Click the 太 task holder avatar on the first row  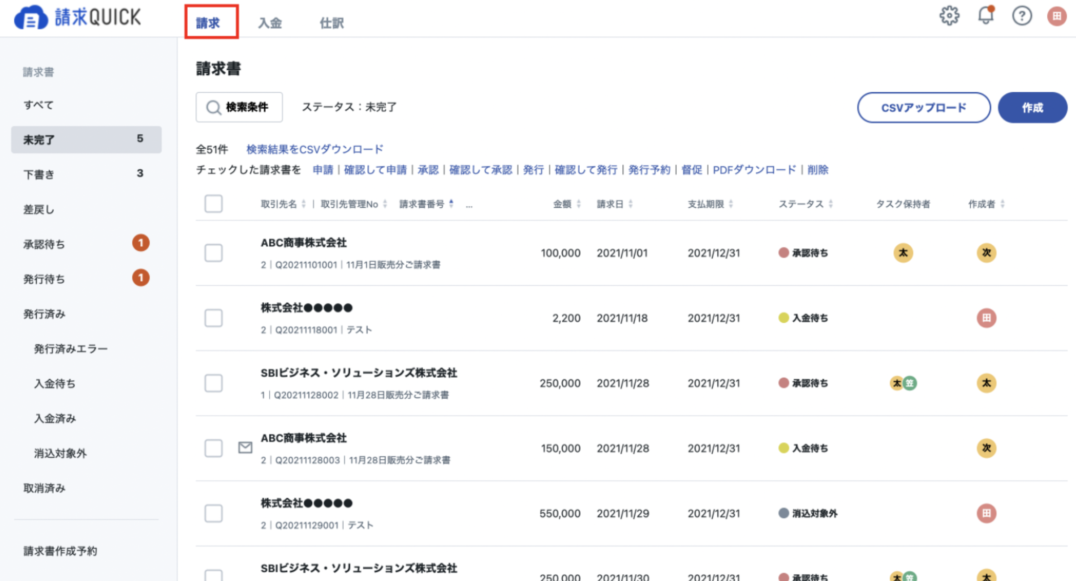coord(903,253)
